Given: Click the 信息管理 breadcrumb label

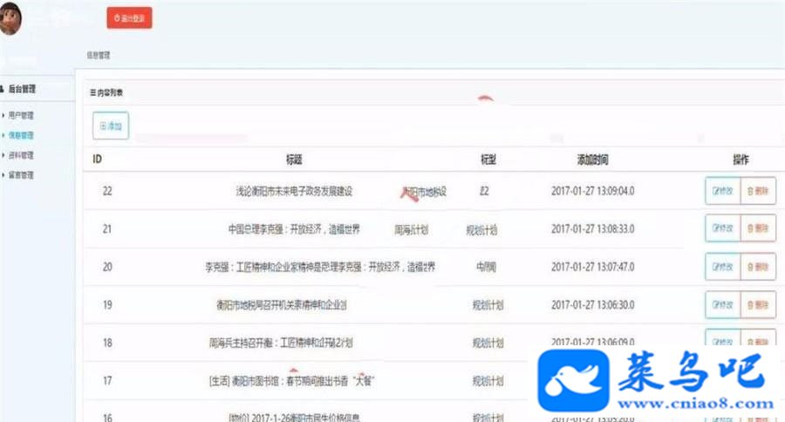Looking at the screenshot, I should click(x=98, y=55).
